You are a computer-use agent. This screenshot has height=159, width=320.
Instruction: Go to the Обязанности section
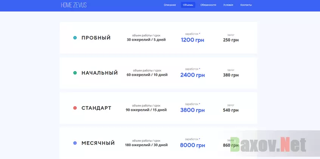[x=208, y=5]
